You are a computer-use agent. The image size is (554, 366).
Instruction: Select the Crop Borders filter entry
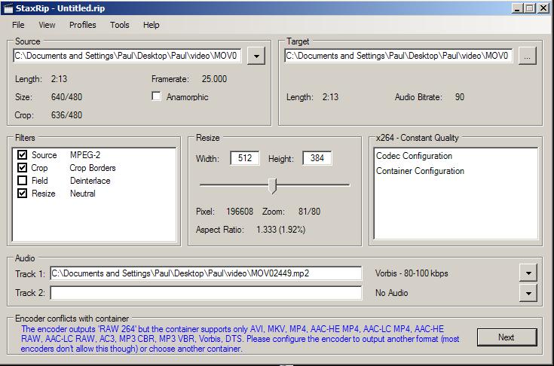tap(93, 168)
